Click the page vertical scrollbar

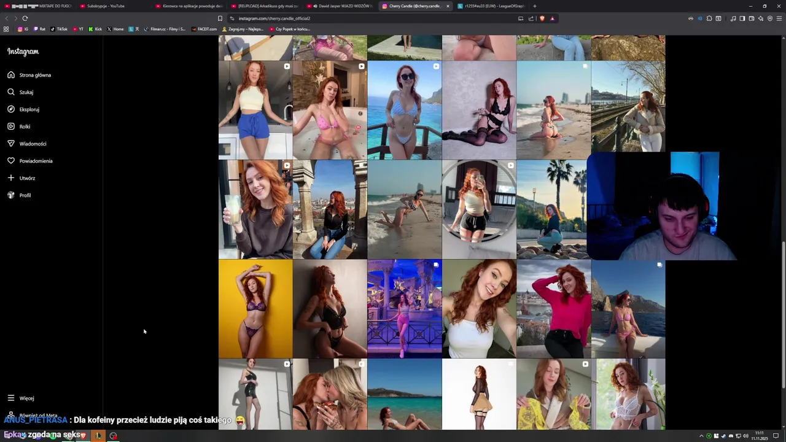783,314
